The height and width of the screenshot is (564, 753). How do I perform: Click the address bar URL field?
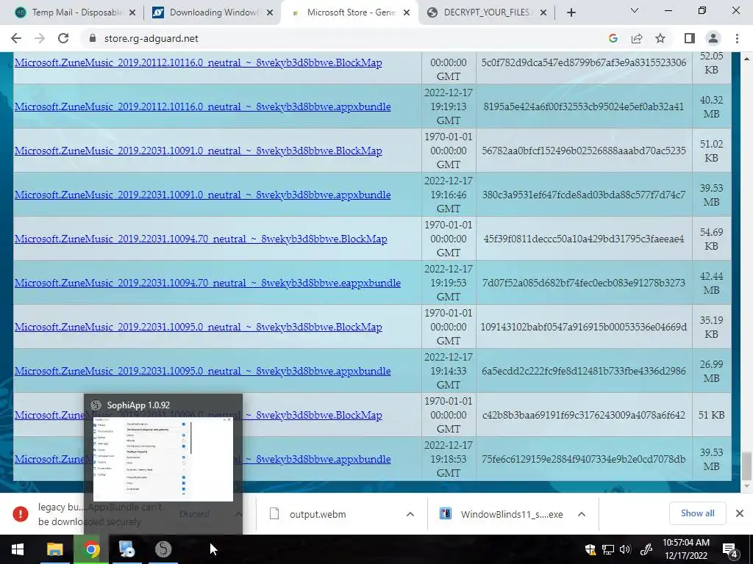[346, 38]
